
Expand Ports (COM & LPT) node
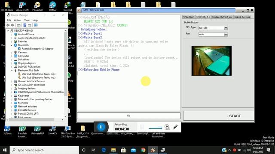click(12, 114)
